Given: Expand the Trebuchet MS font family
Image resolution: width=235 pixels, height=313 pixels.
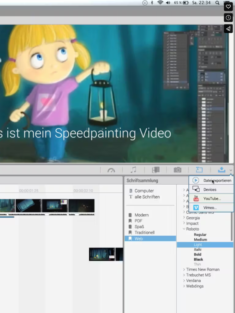Looking at the screenshot, I should (x=184, y=275).
